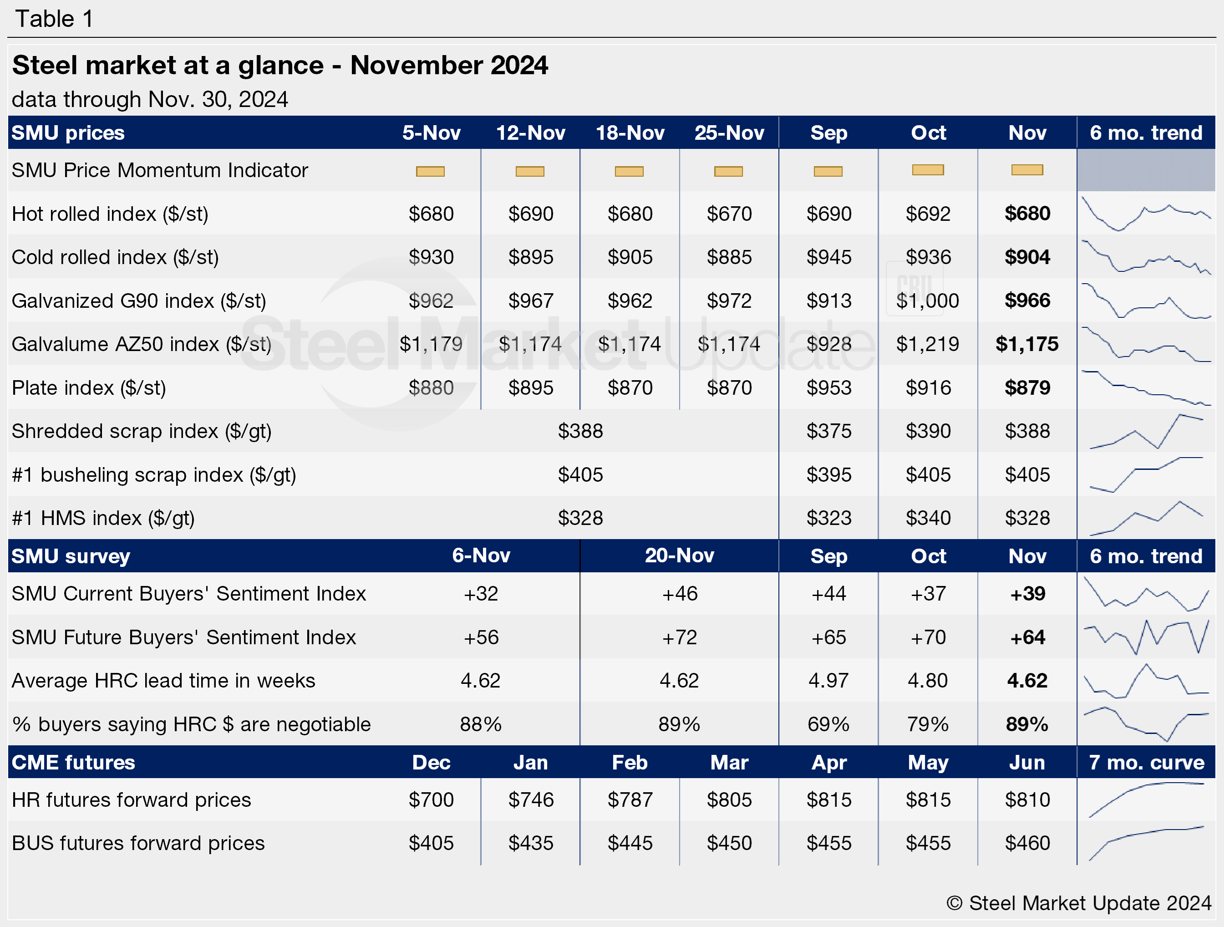Click the 12-Nov column header
Screen dimensions: 1224x927
[530, 133]
